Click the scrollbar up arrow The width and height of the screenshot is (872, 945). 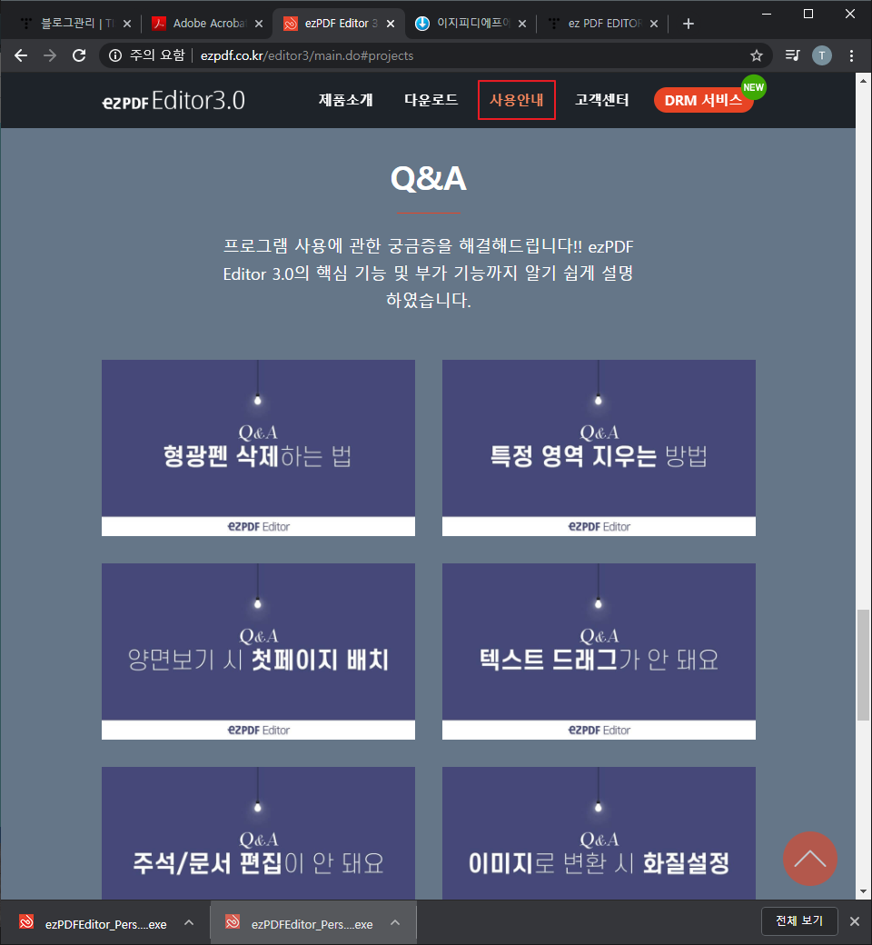864,80
